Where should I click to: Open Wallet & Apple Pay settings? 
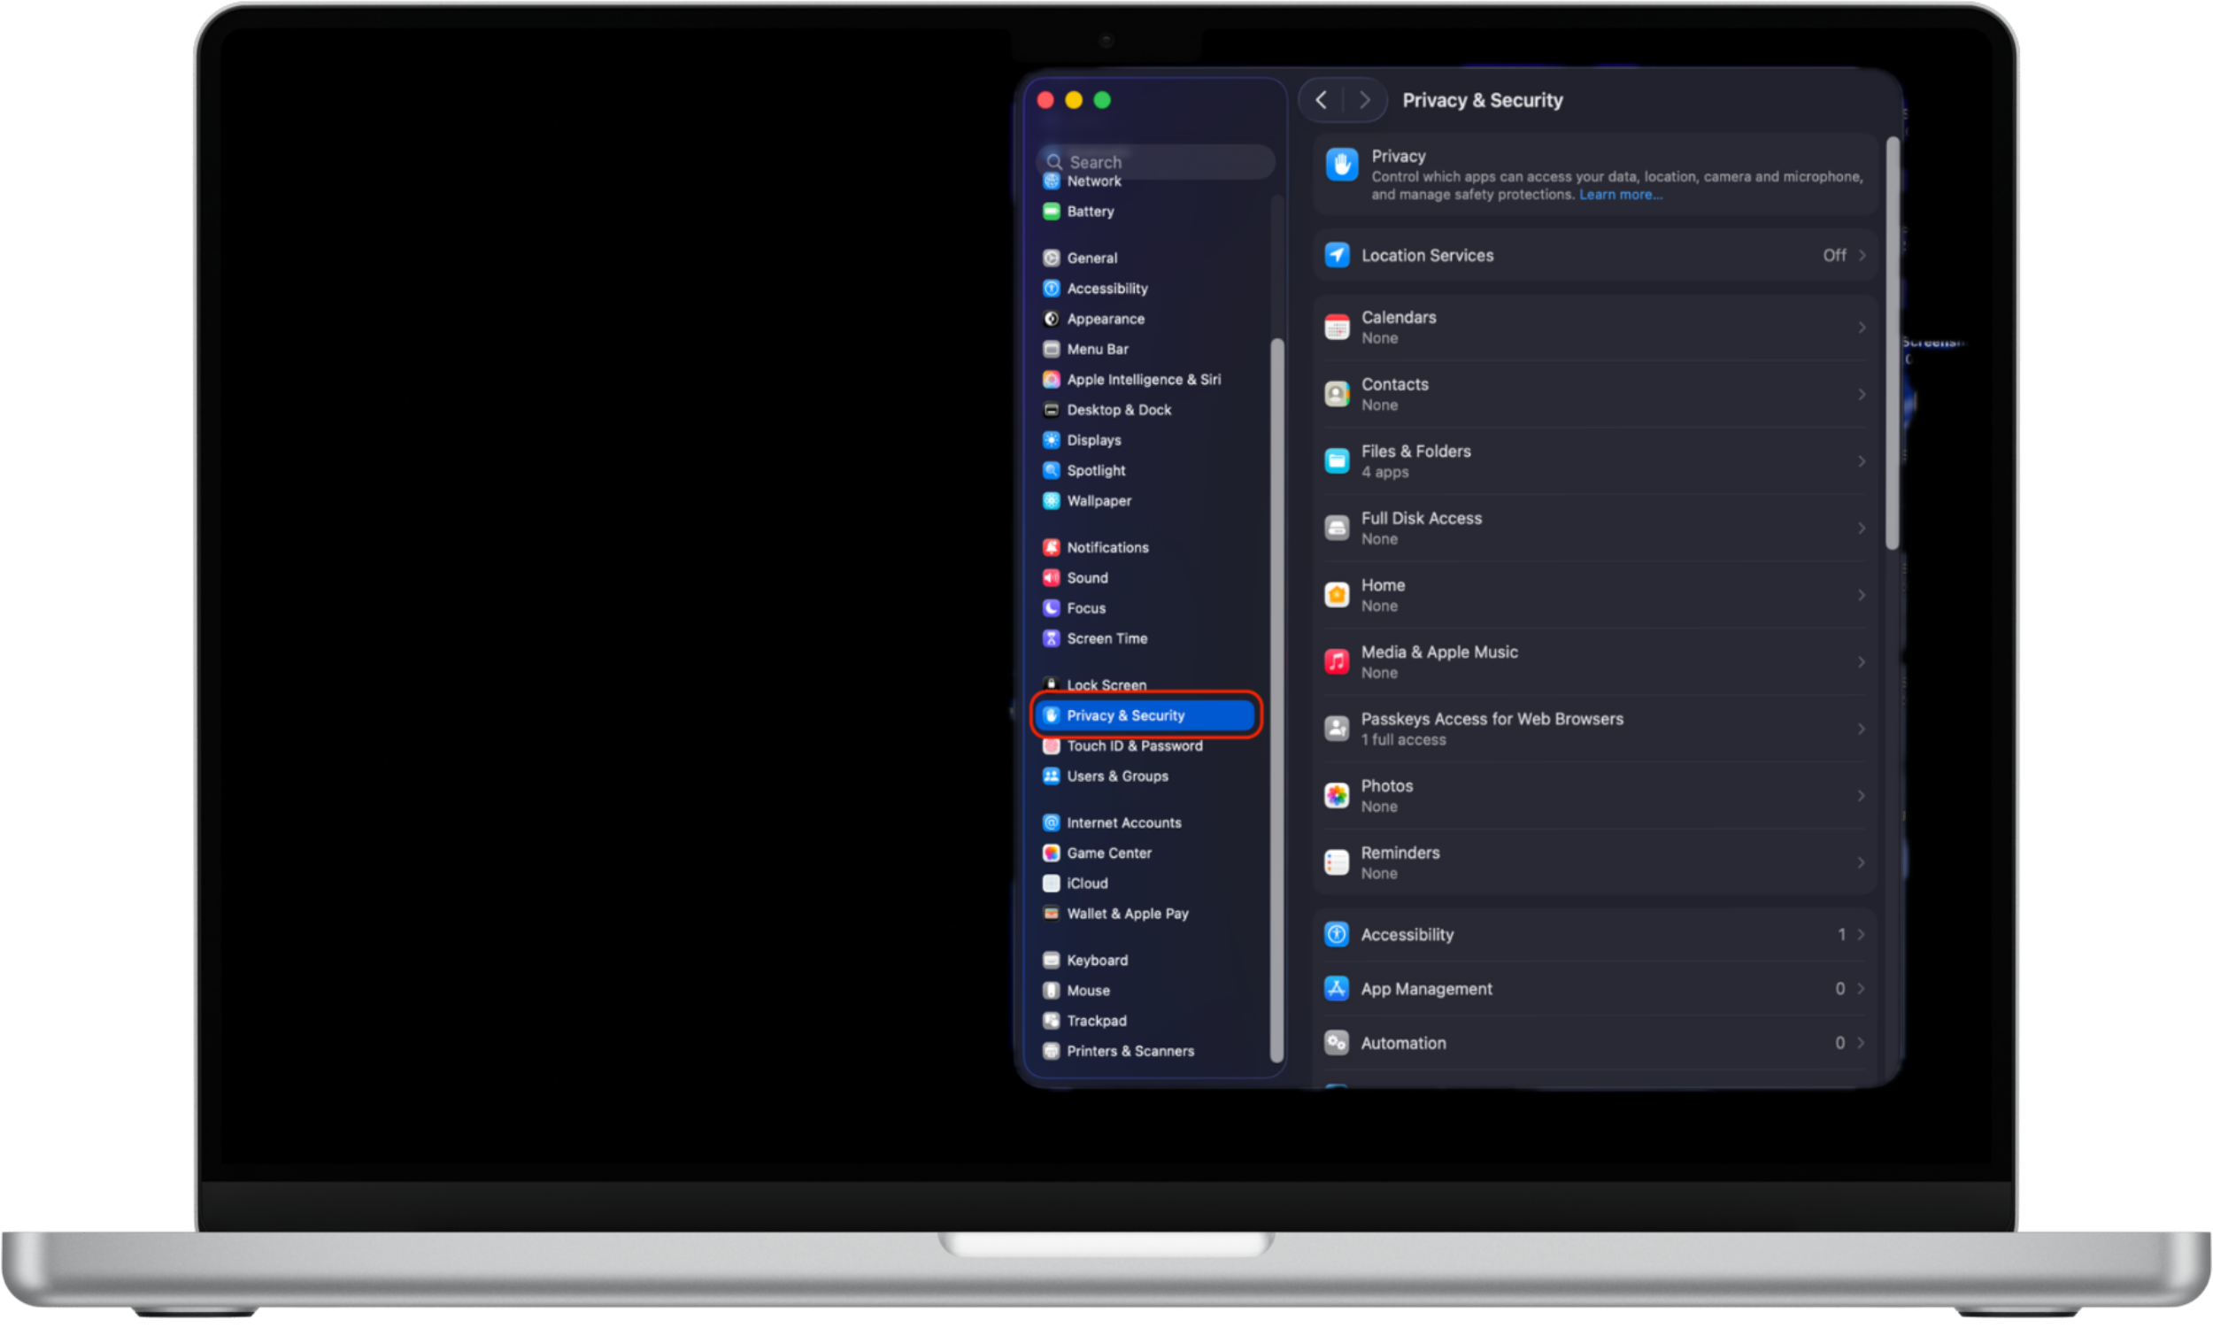[x=1128, y=913]
